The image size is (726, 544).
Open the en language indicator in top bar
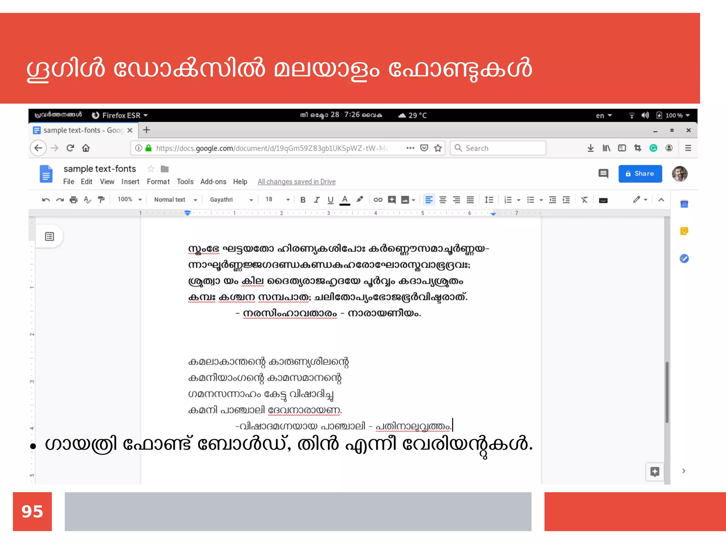[x=604, y=115]
